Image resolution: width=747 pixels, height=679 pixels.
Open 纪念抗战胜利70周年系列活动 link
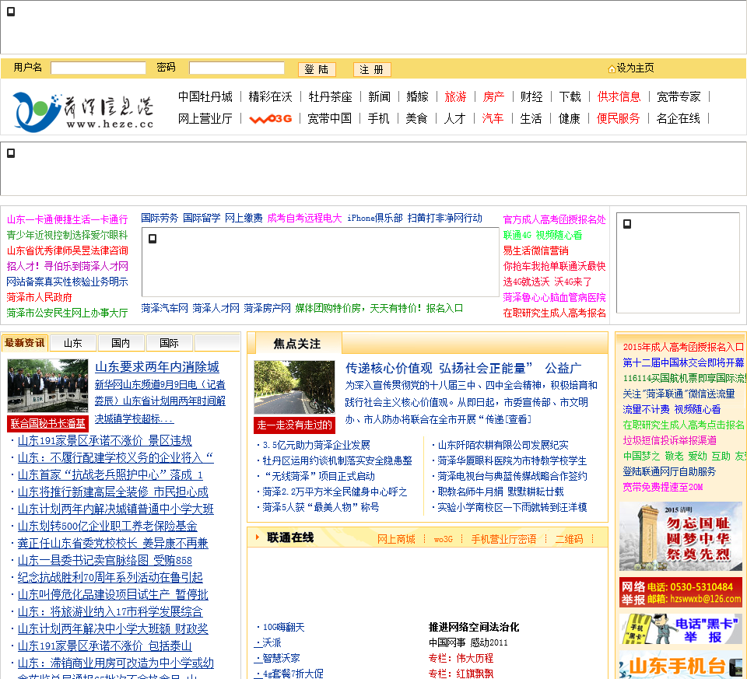110,578
